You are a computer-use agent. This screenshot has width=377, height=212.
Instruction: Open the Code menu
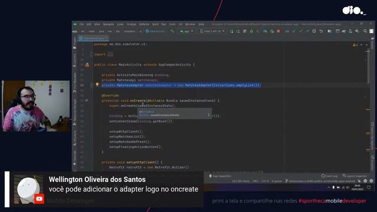coord(120,24)
